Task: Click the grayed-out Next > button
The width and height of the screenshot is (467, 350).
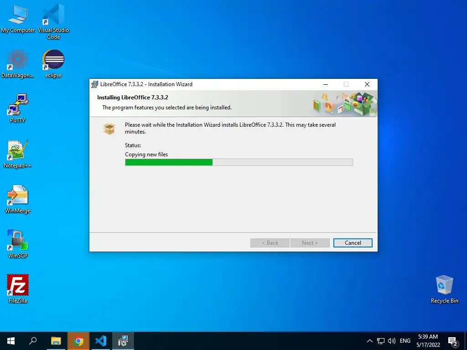Action: pos(310,243)
